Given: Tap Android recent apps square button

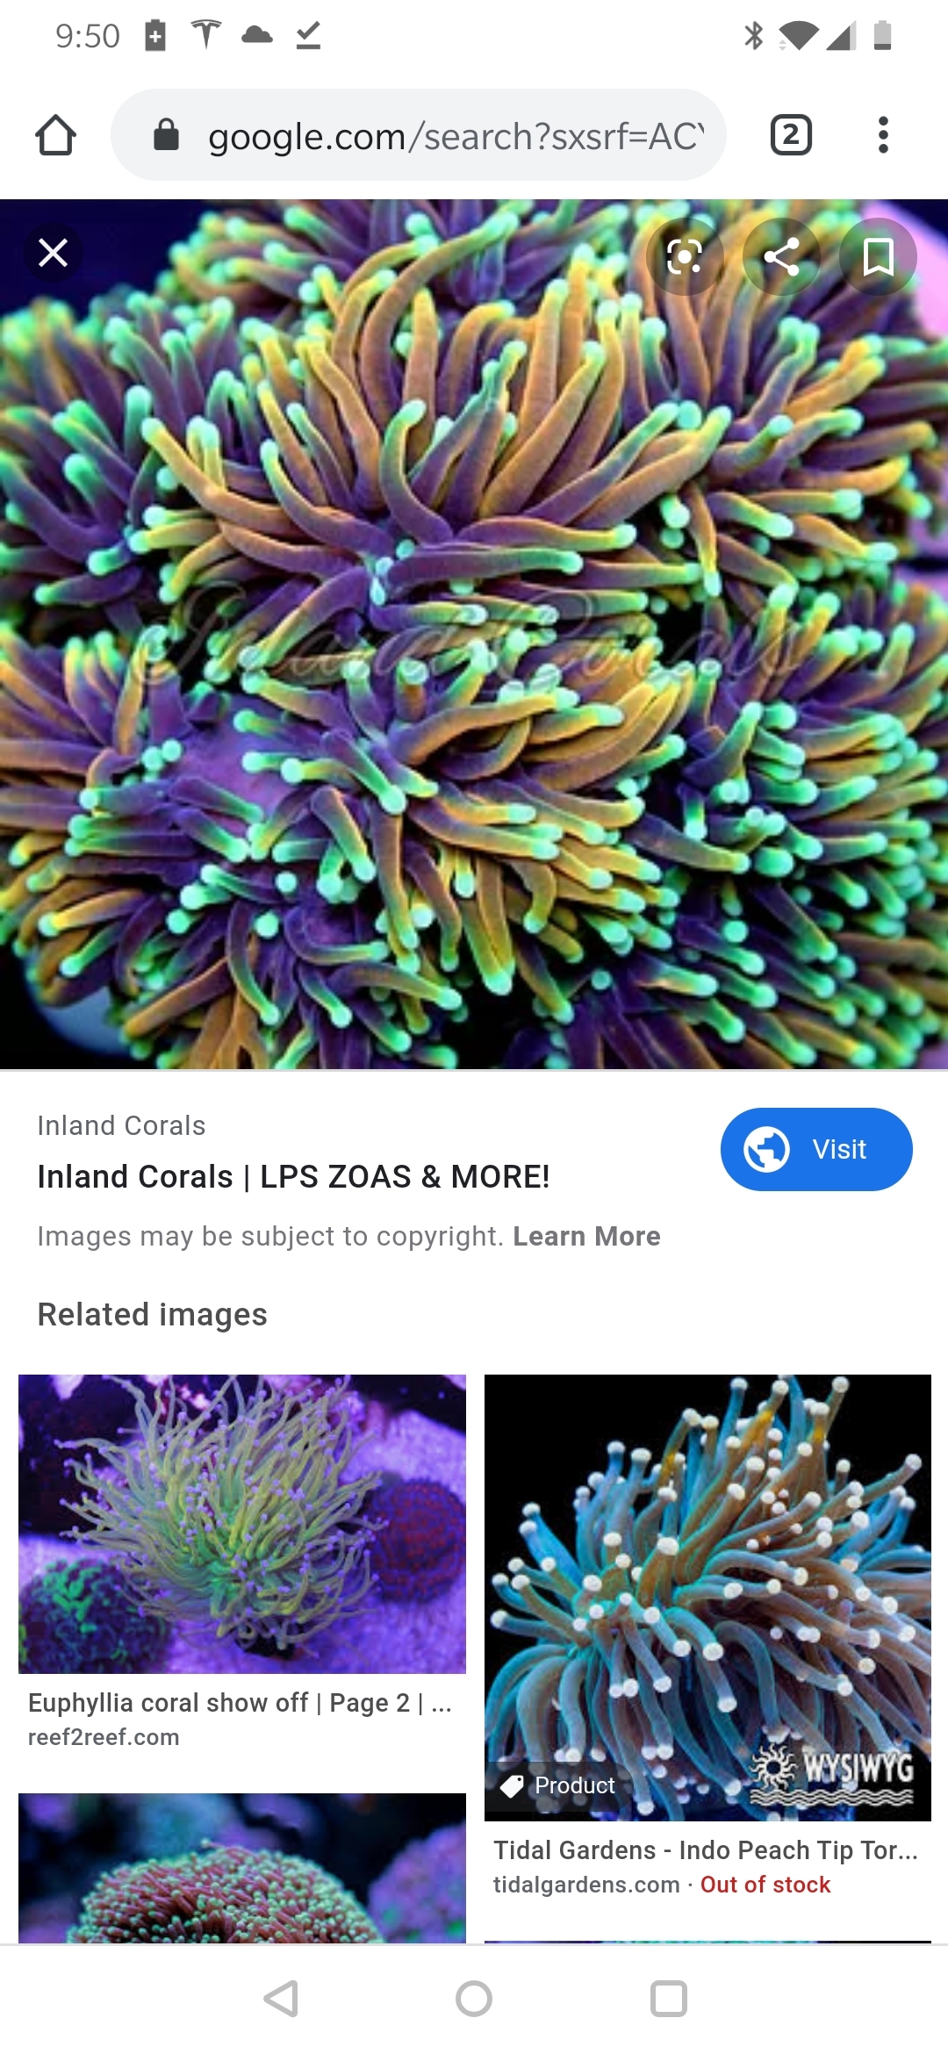Looking at the screenshot, I should [x=668, y=1999].
